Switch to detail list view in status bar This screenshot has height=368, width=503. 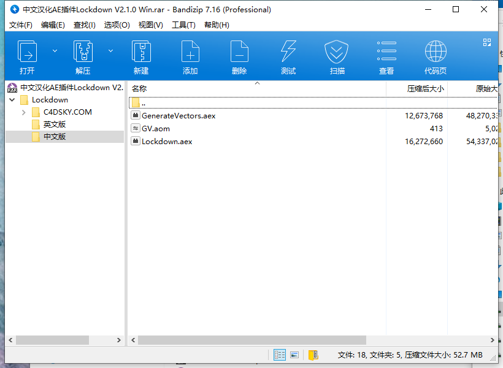[279, 355]
